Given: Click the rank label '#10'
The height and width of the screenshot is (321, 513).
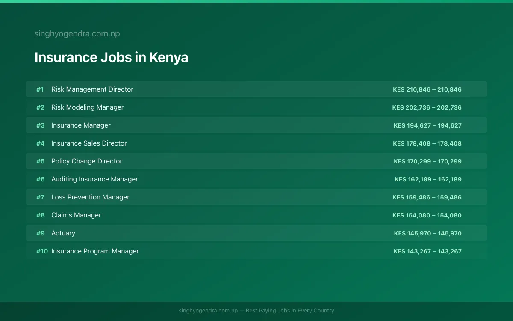Looking at the screenshot, I should click(42, 251).
